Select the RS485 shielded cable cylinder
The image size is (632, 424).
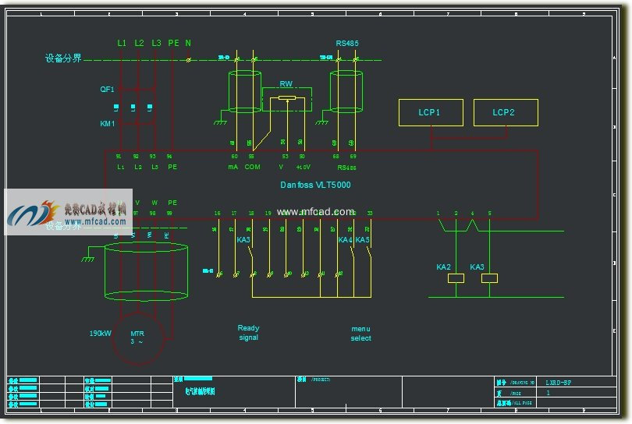(346, 92)
